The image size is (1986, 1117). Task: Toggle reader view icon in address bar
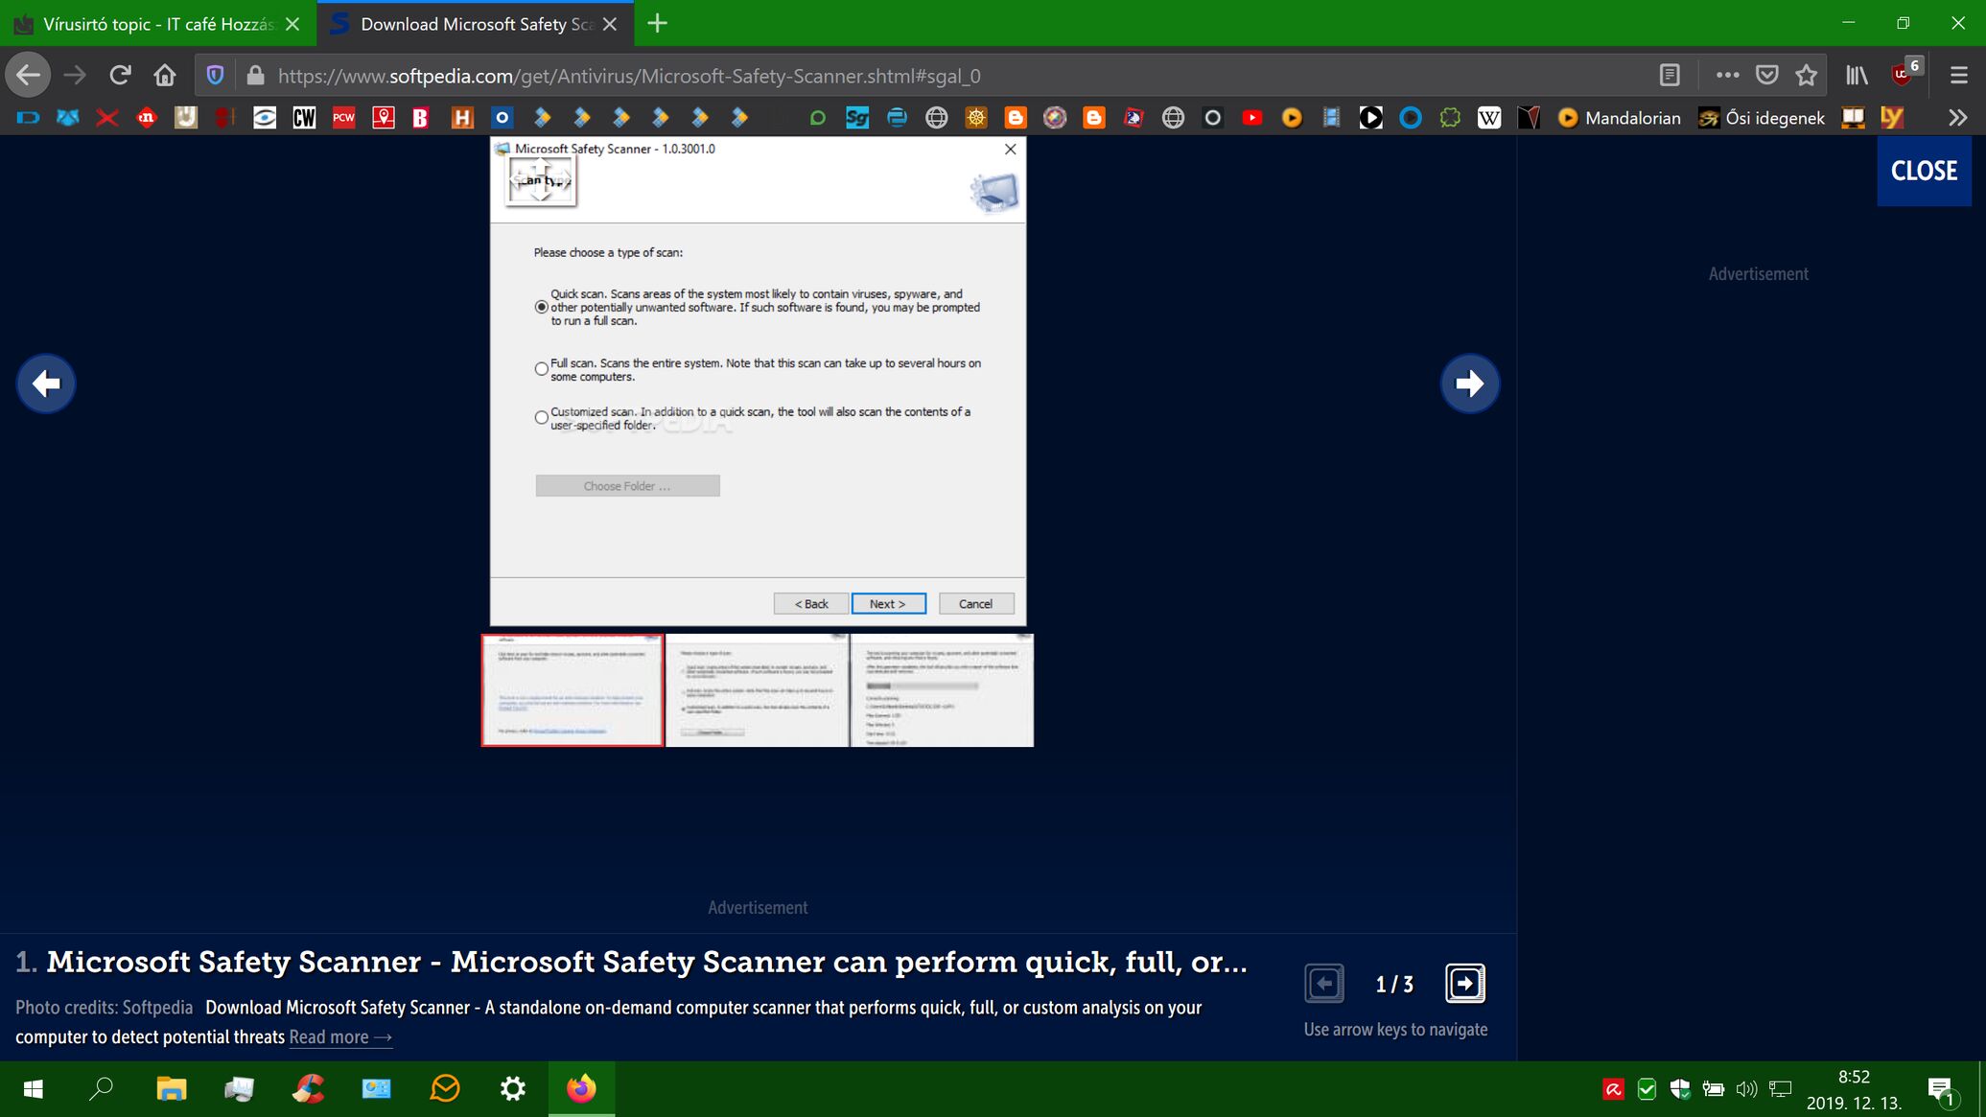(1670, 75)
